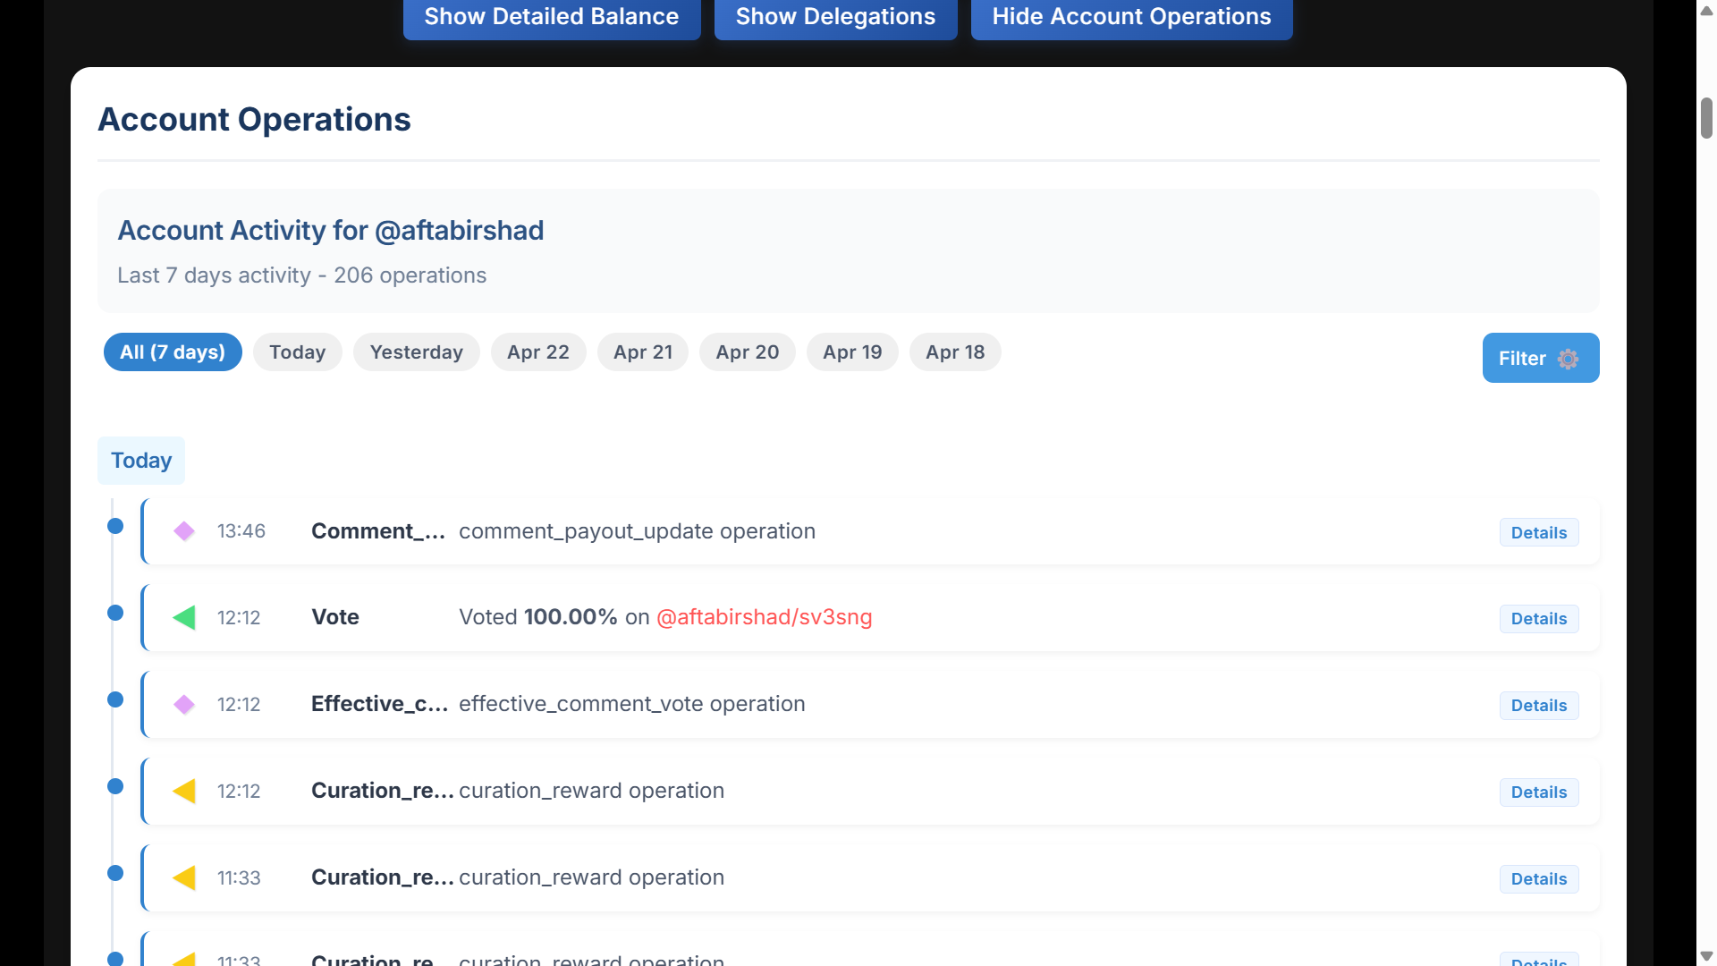Open Details for effective_comment_vote operation
Viewport: 1717px width, 966px height.
(x=1538, y=706)
